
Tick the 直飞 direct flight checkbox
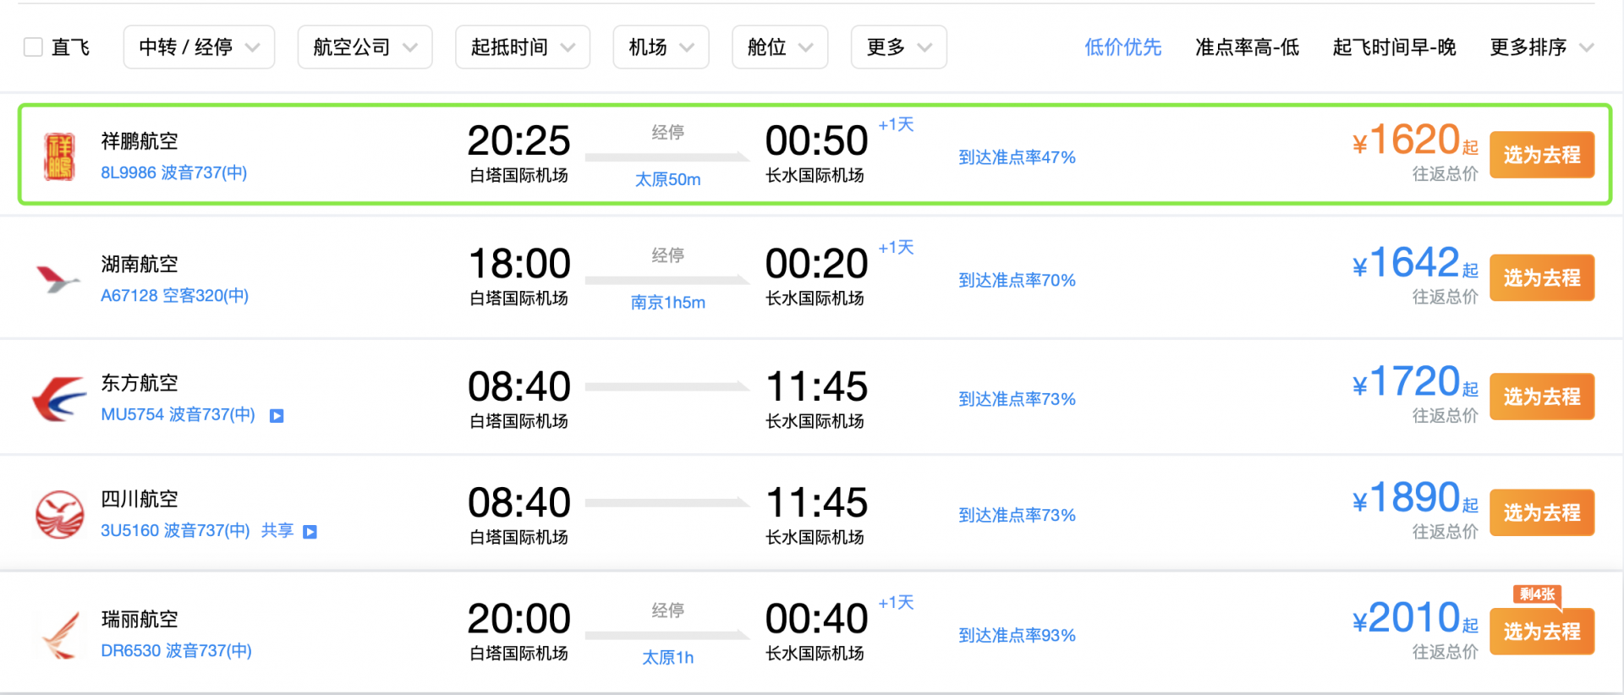(33, 47)
